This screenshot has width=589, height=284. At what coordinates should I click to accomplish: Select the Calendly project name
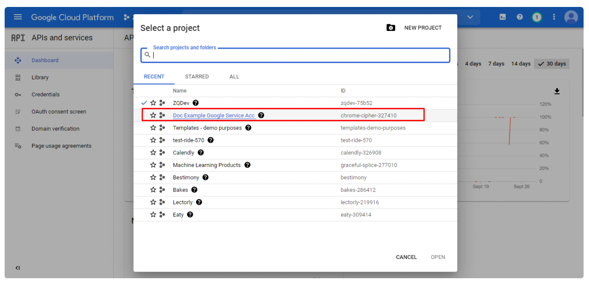pos(184,152)
